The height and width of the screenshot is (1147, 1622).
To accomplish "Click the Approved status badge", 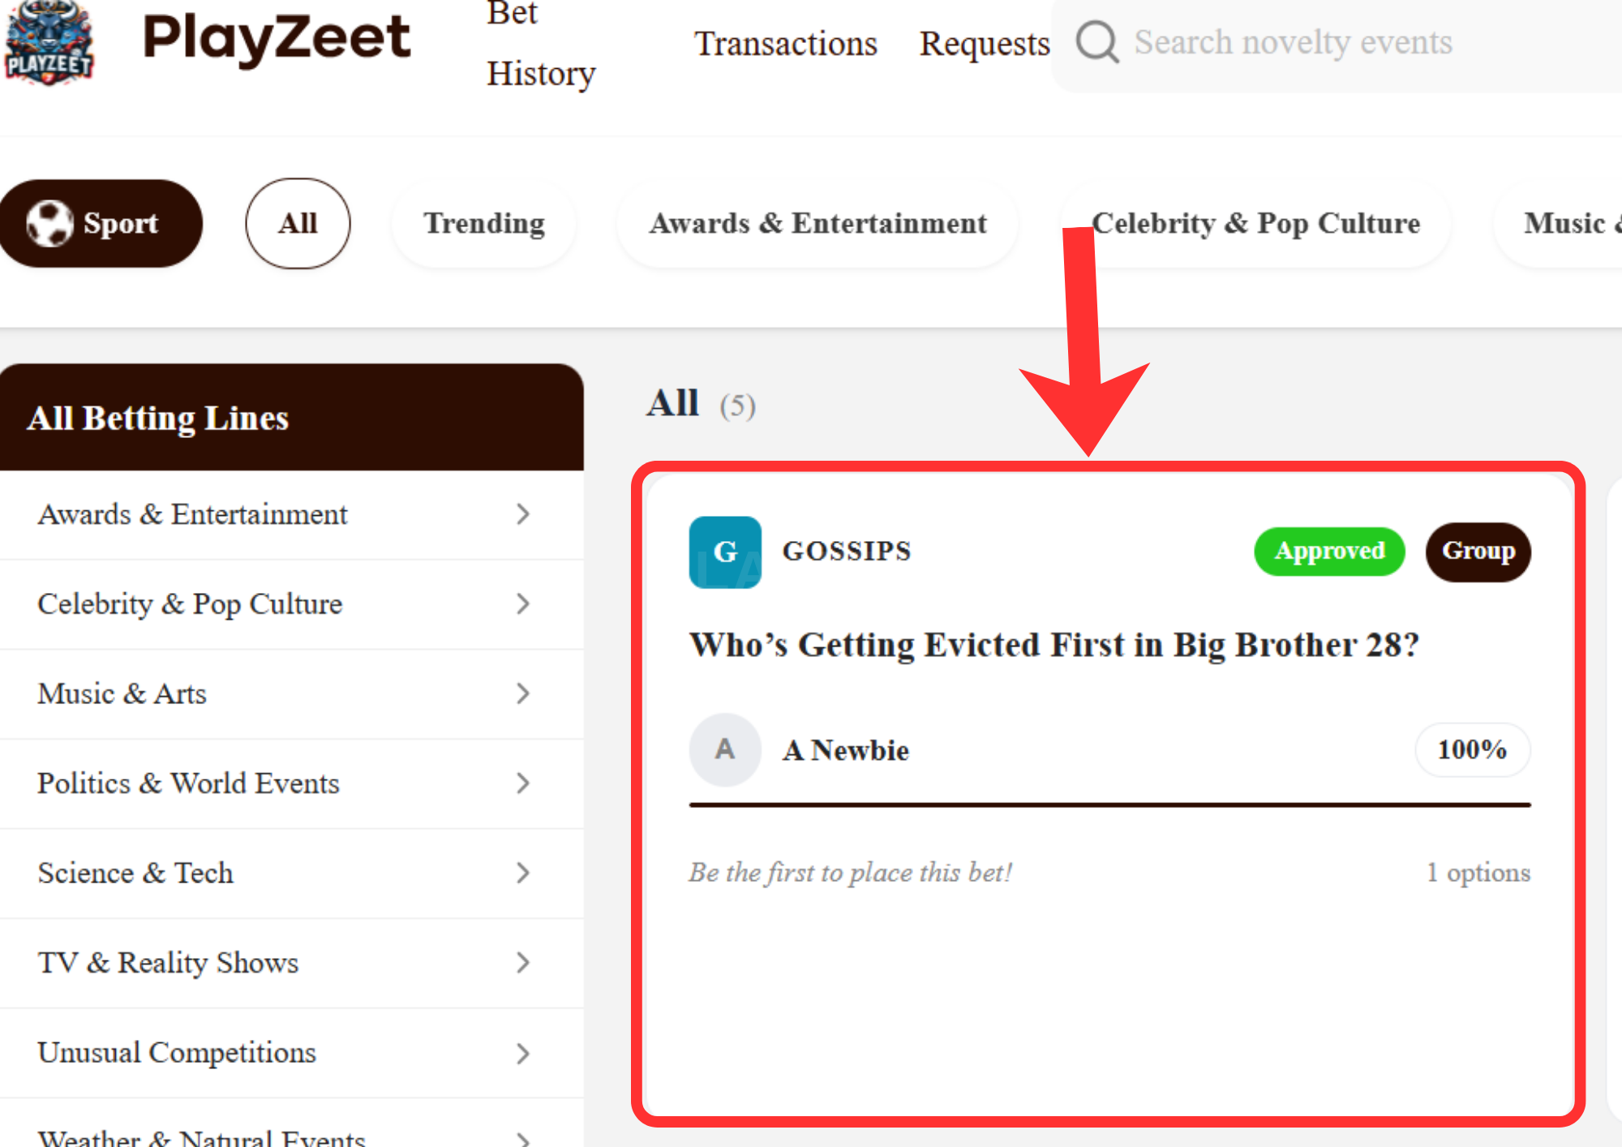I will [x=1329, y=552].
